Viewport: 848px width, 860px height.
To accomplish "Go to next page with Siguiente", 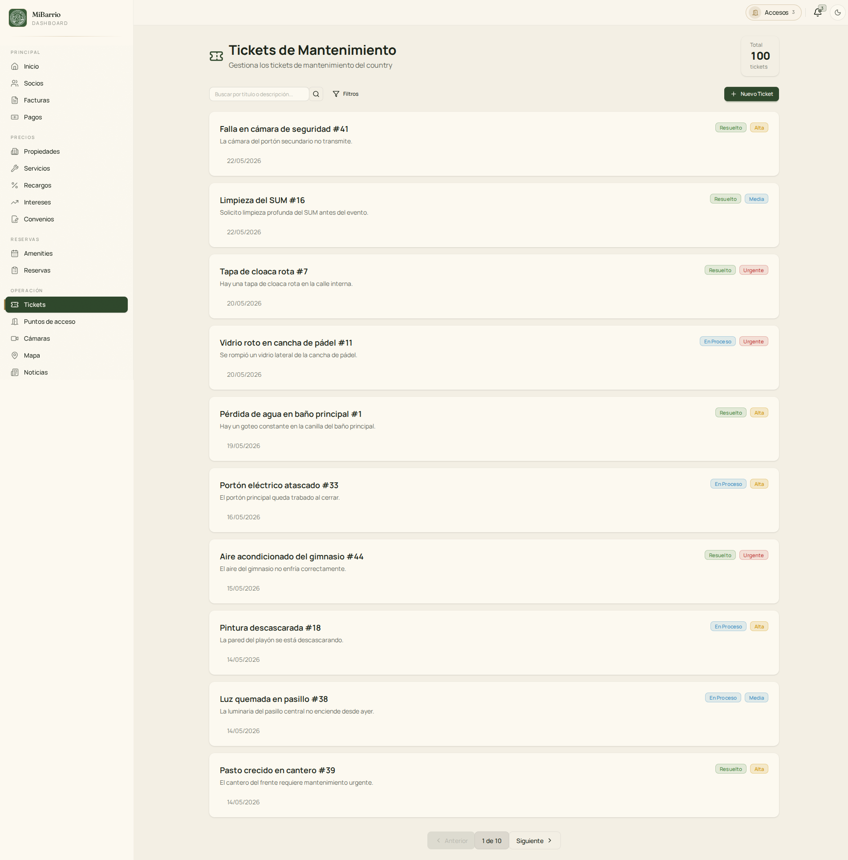I will 535,840.
